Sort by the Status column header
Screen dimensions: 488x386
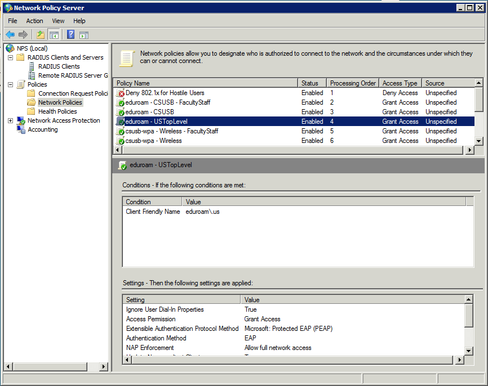point(312,83)
